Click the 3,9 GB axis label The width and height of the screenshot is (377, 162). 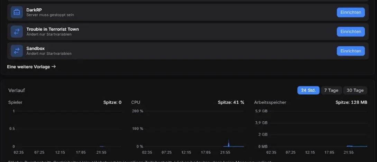261,123
